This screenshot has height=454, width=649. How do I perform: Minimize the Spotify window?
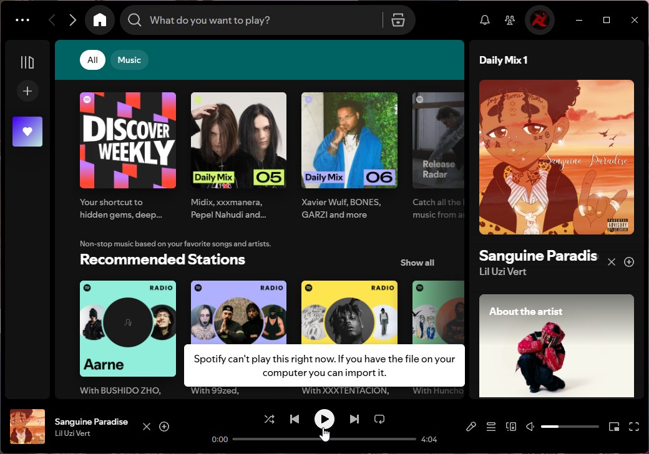coord(579,20)
